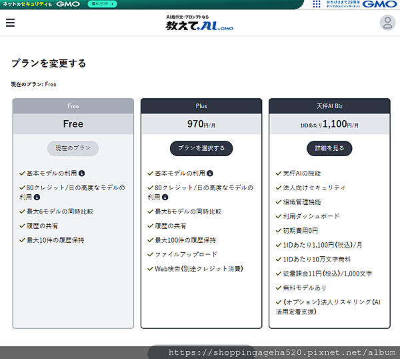Image resolution: width=400 pixels, height=359 pixels.
Task: Click Web検索(別途クレジット消費) feature text
Action: click(199, 269)
